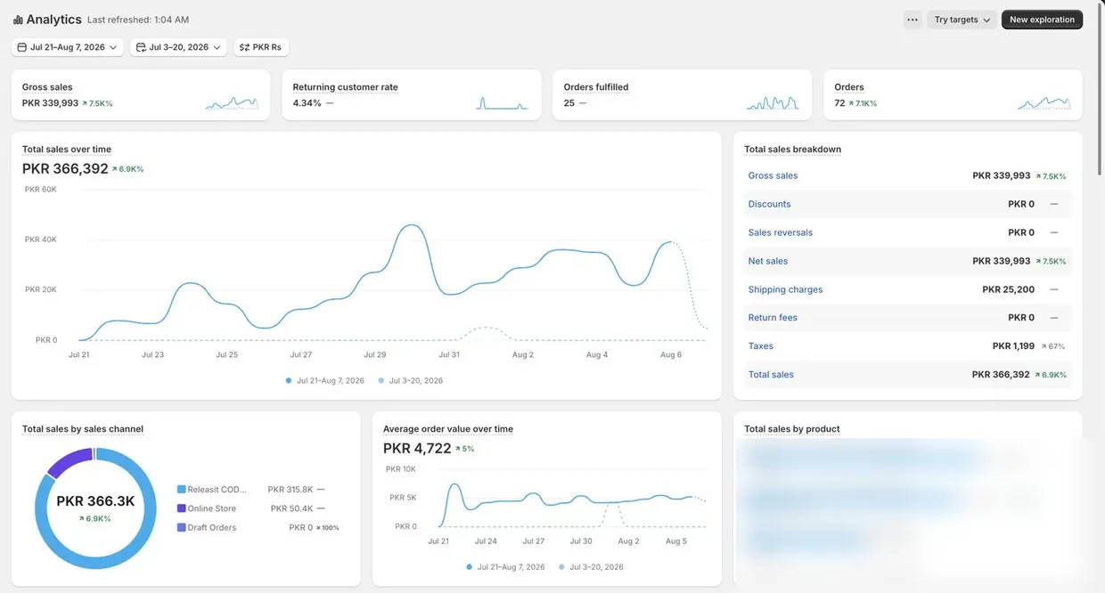1105x593 pixels.
Task: Click the donut chart center PKR 366.3K
Action: pyautogui.click(x=95, y=501)
